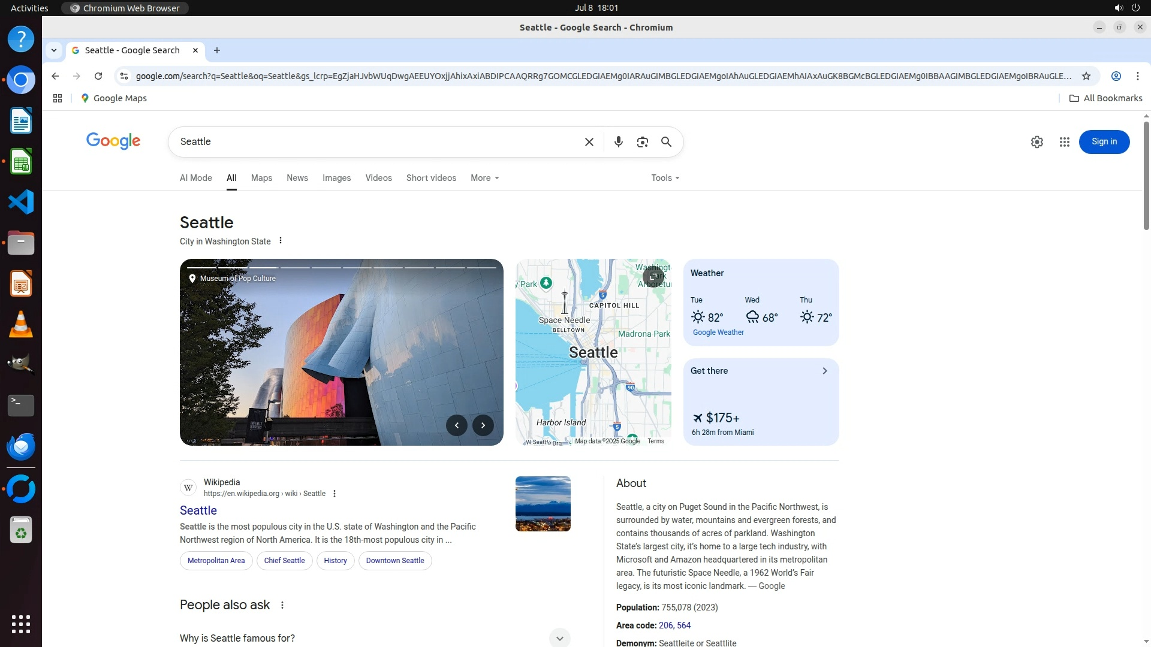Open Google apps grid icon
The width and height of the screenshot is (1151, 647).
point(1064,142)
